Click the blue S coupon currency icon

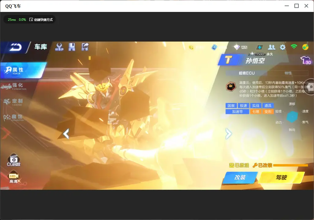[214, 47]
